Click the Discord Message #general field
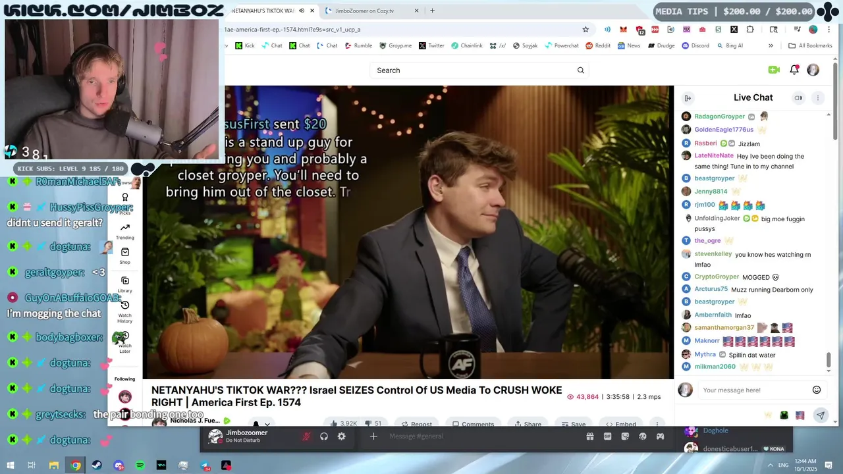843x474 pixels. coord(481,436)
